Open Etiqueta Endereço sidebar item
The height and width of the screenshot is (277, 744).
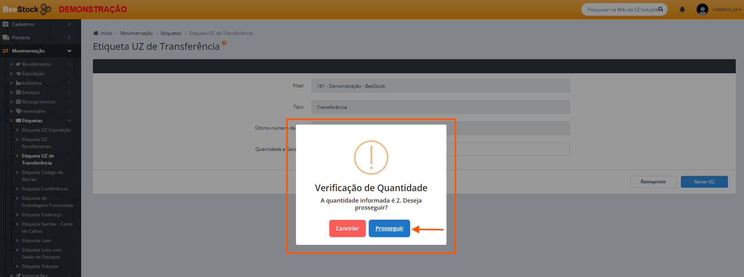tap(42, 215)
